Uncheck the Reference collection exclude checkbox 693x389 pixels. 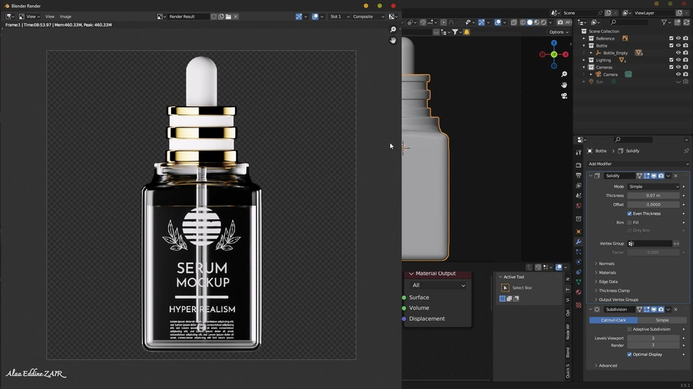click(x=671, y=39)
